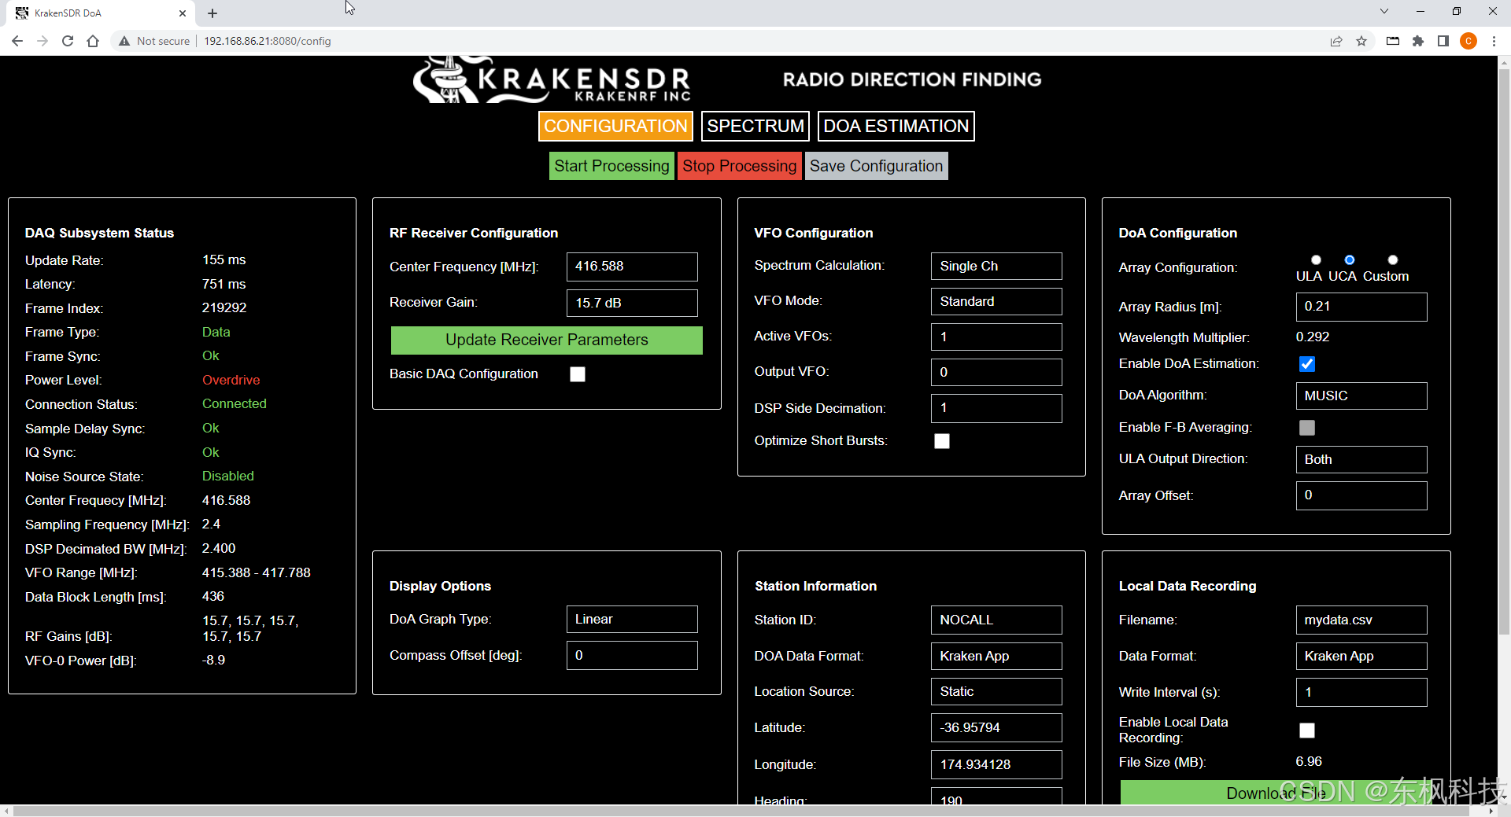Switch to the CONFIGURATION page

[615, 126]
